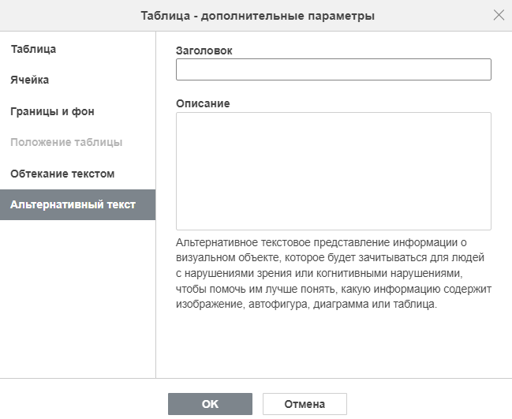Screen dimensions: 512x419
Task: Place cursor in the title box under Заголовок
Action: coord(334,69)
